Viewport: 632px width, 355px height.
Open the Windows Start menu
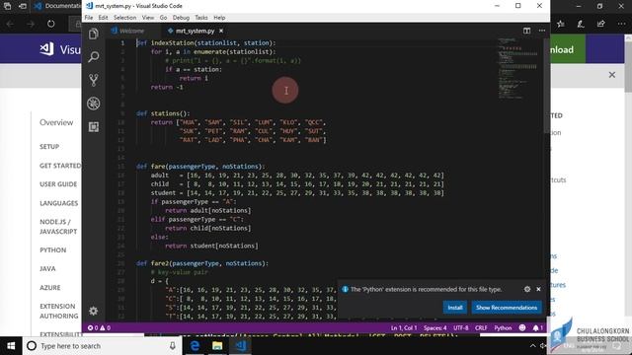tap(11, 346)
